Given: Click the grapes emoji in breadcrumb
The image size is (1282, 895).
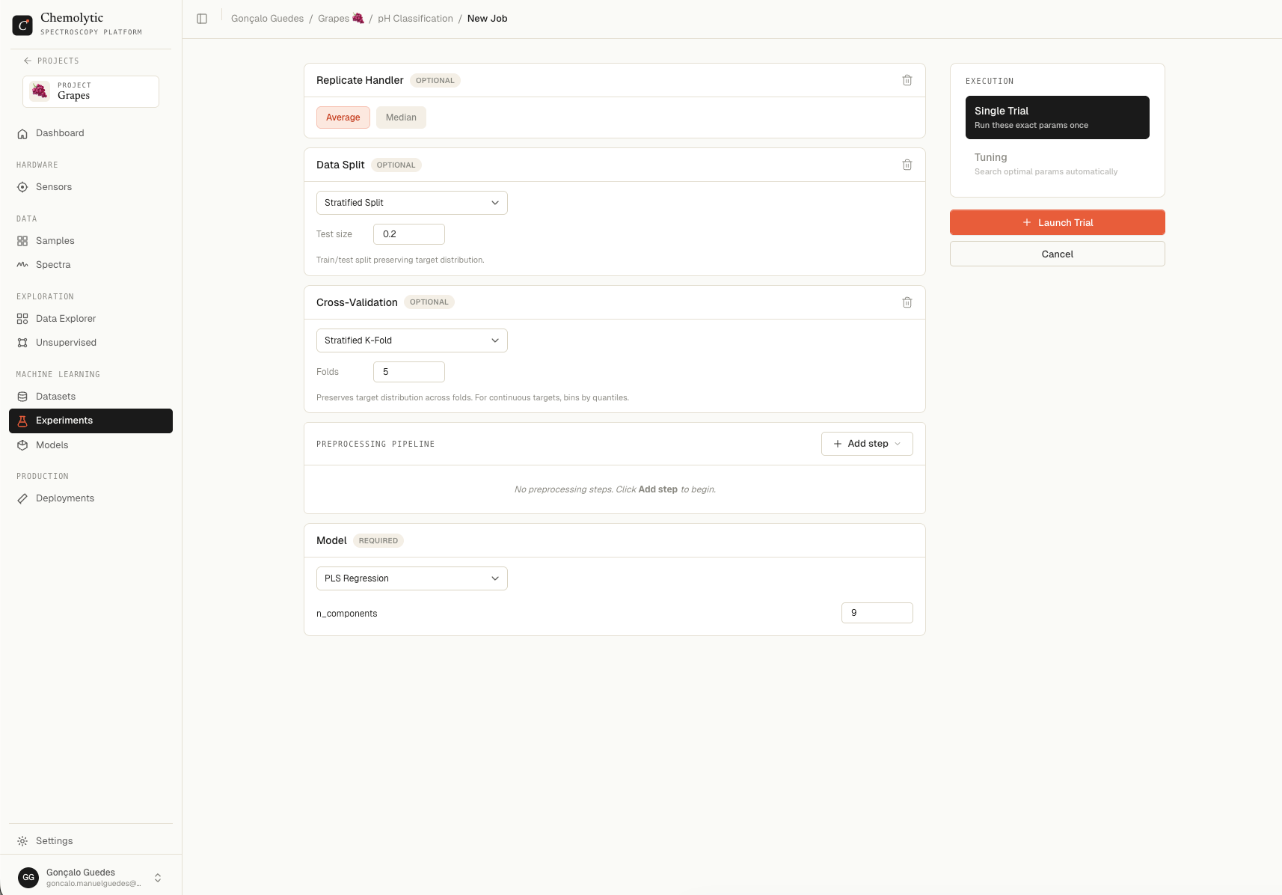Looking at the screenshot, I should [358, 18].
